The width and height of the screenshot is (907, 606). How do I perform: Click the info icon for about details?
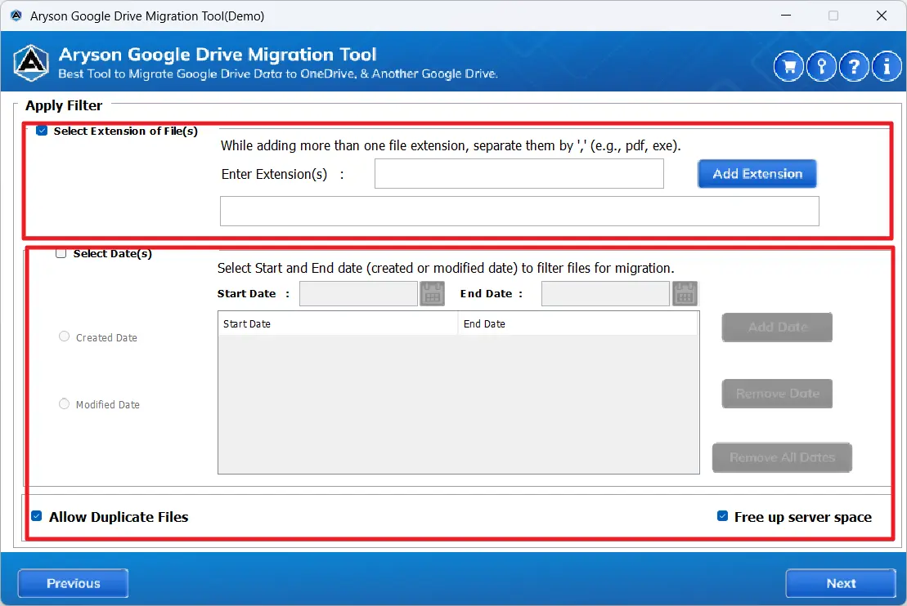coord(887,66)
